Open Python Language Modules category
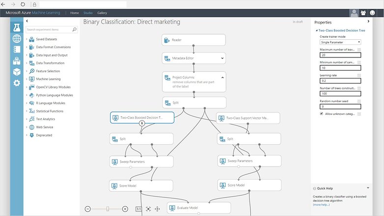 [55, 95]
